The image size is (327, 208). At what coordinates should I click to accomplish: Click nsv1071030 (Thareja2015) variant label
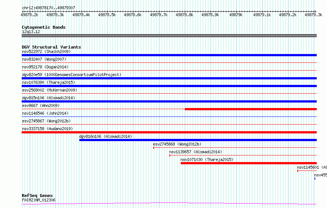(207, 159)
